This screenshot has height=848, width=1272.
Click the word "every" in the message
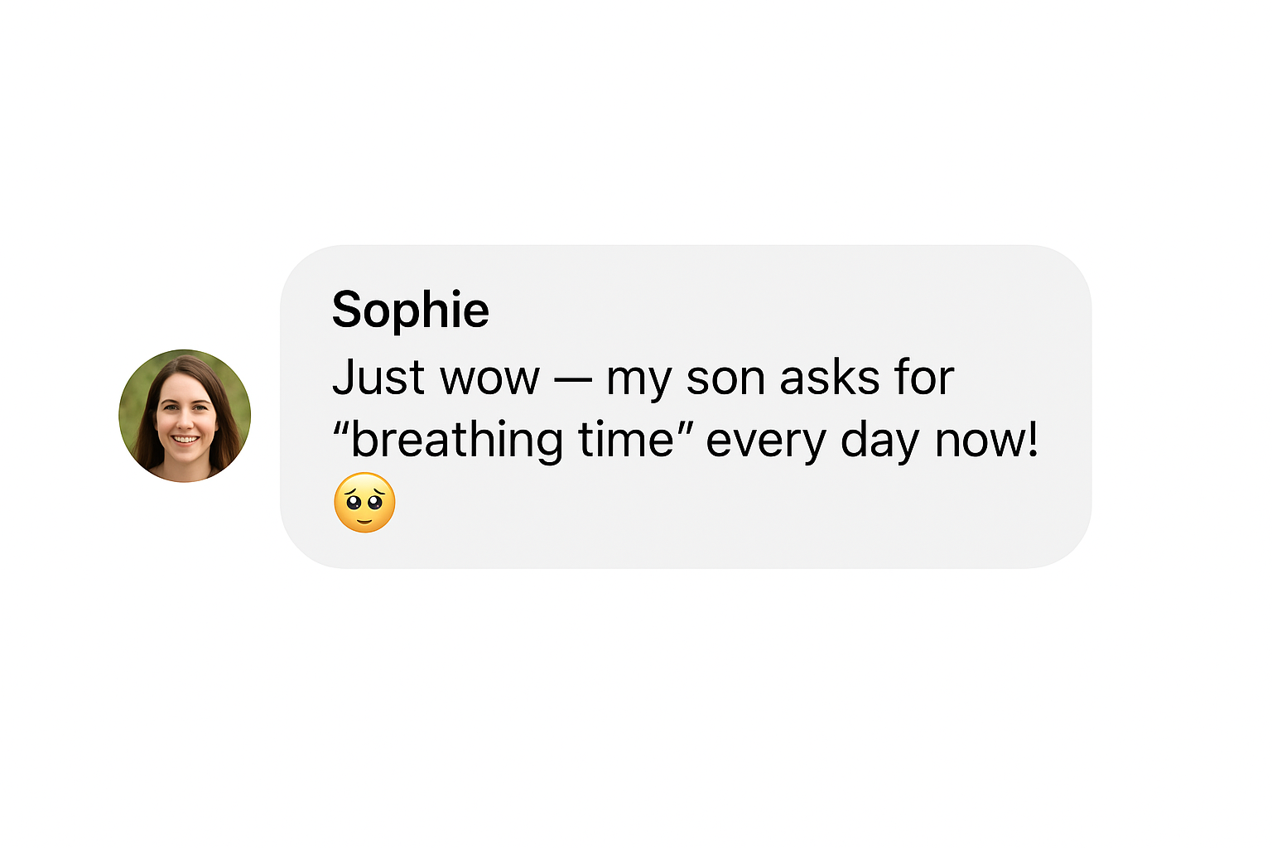pyautogui.click(x=766, y=443)
